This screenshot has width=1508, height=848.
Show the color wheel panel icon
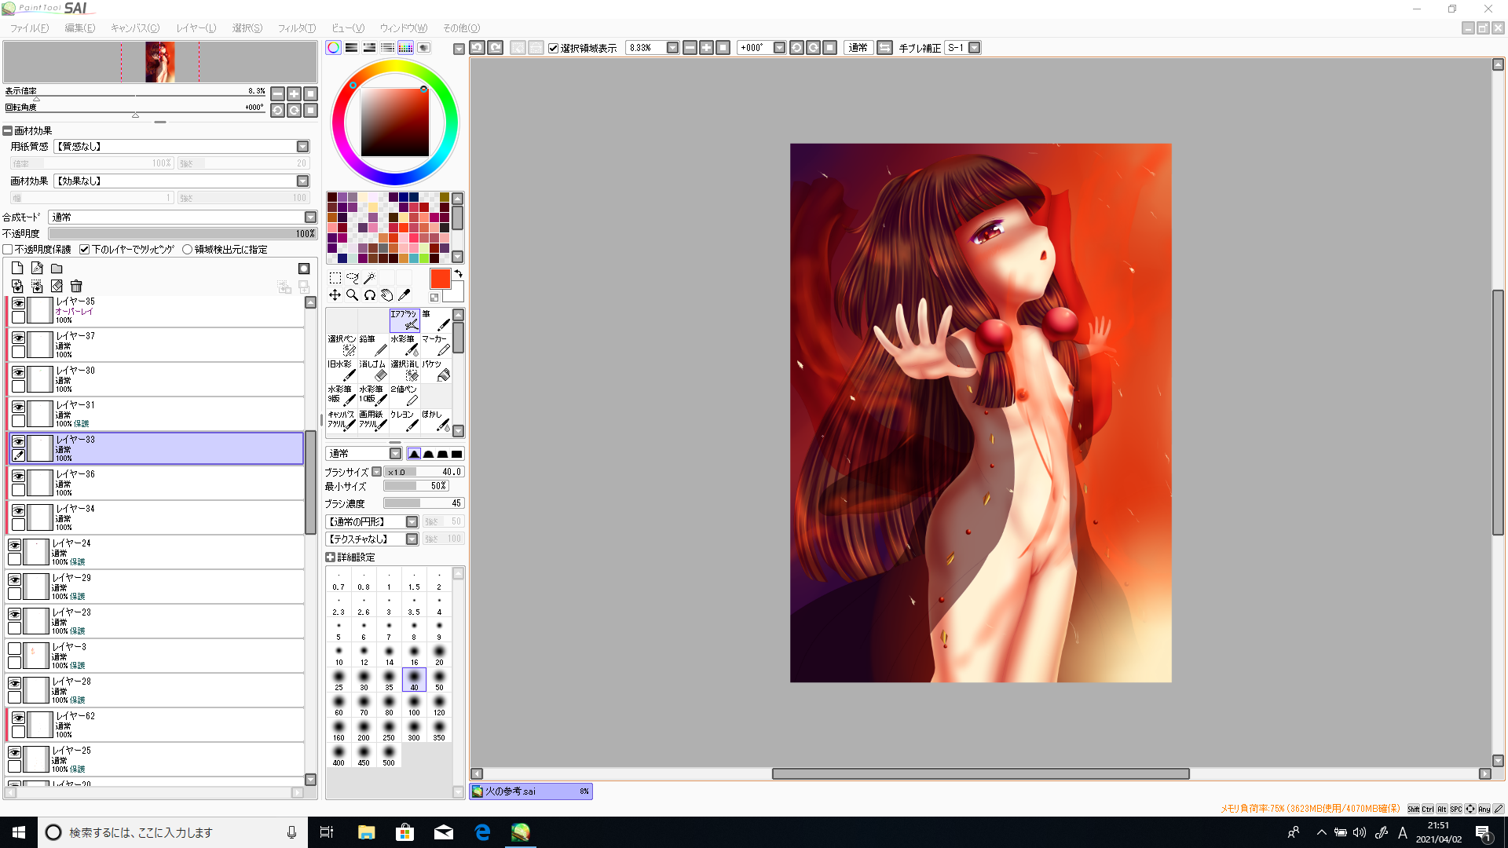(x=334, y=48)
